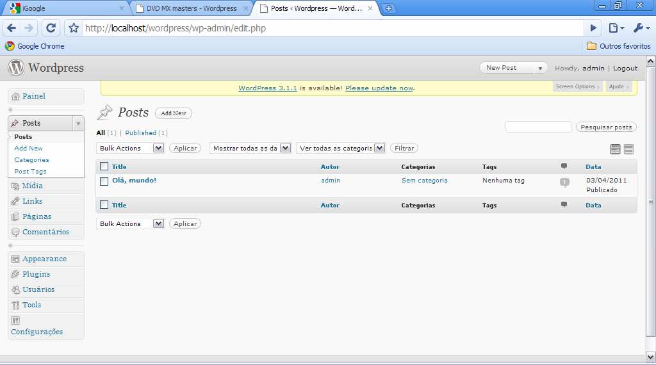Bookmark page with star icon
Image resolution: width=656 pixels, height=365 pixels.
(74, 28)
